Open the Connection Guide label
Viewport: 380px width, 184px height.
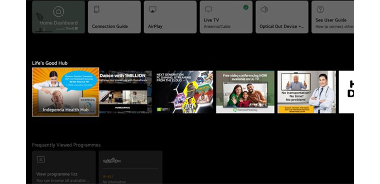click(110, 26)
